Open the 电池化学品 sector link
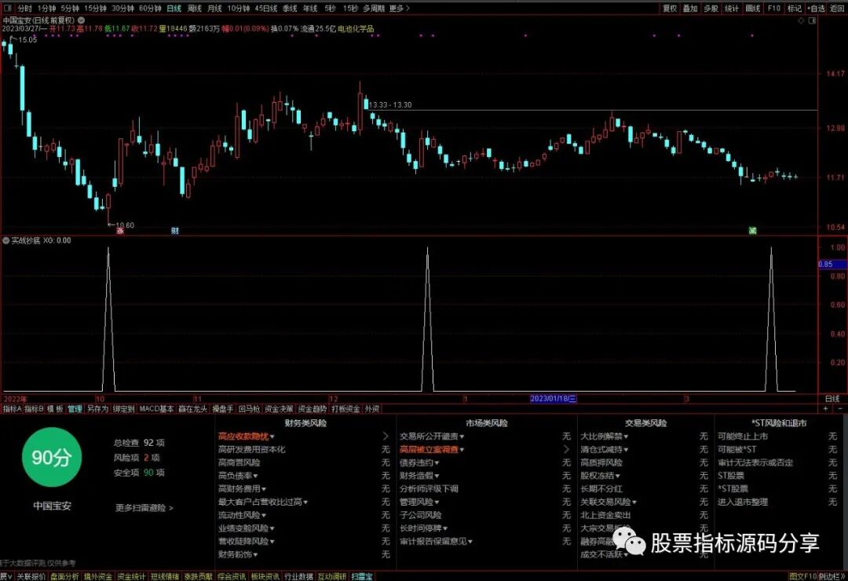 point(356,29)
